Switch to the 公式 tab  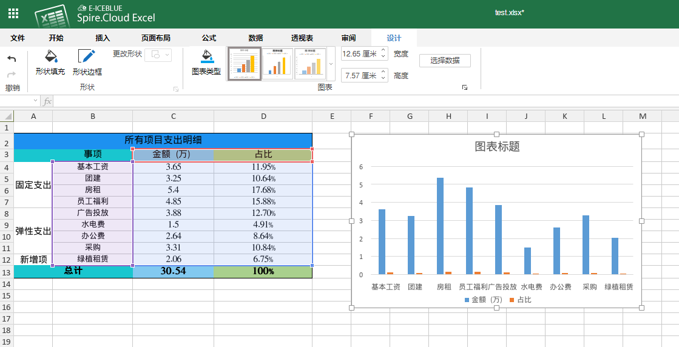point(209,38)
